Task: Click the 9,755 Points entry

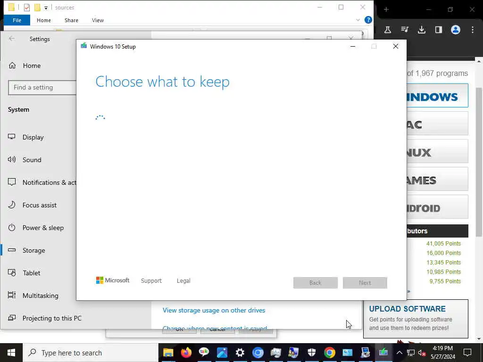Action: click(445, 281)
